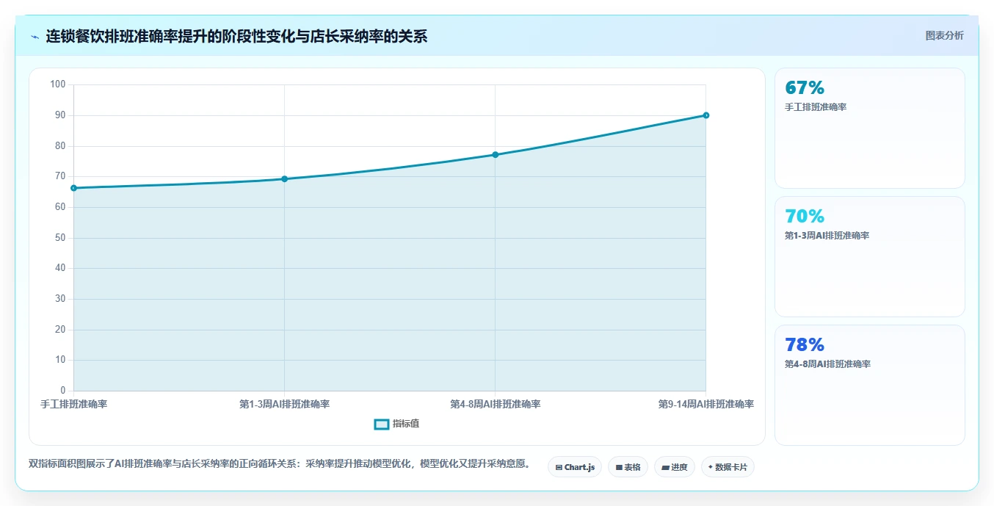Screen dimensions: 994x506
Task: Click the 进度 tag chip
Action: 675,467
